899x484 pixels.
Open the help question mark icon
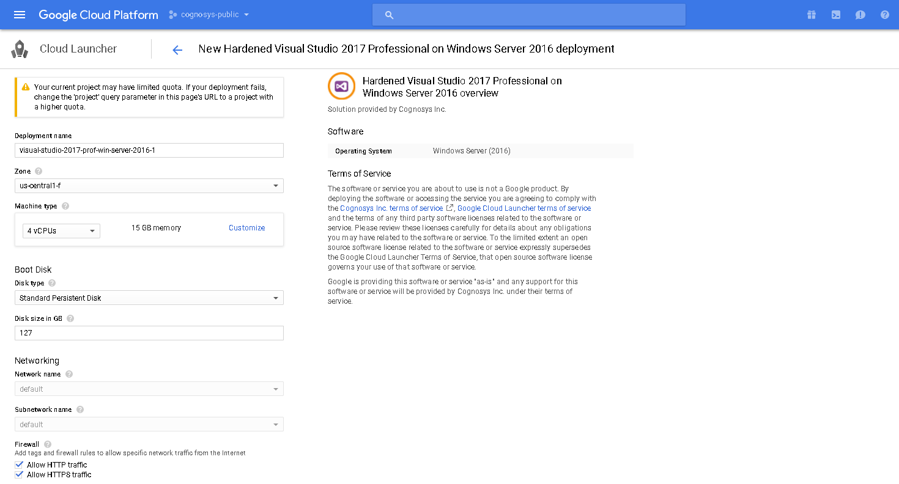[x=885, y=15]
